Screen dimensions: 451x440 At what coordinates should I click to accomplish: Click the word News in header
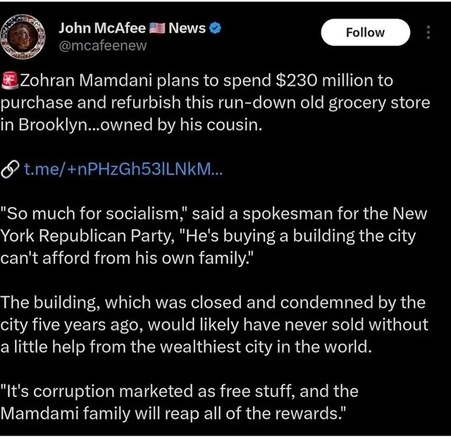[187, 28]
